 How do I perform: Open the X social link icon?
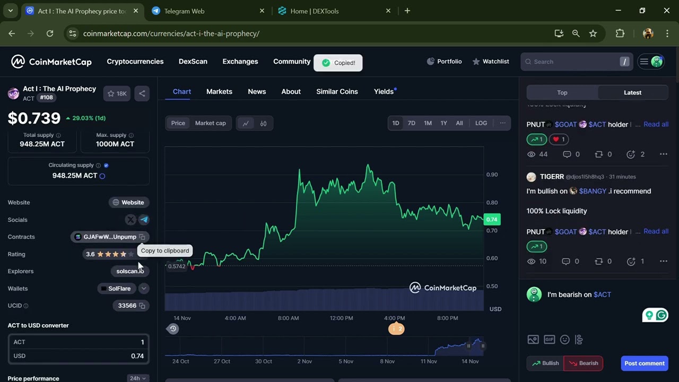coord(130,220)
